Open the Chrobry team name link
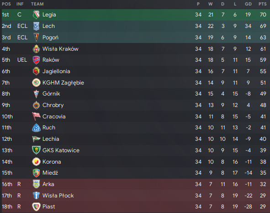 pyautogui.click(x=53, y=105)
